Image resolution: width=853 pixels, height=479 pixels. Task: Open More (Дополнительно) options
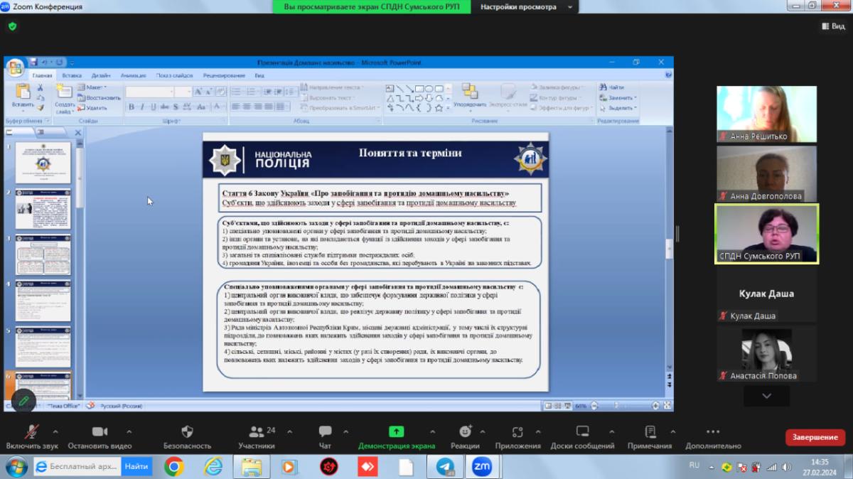point(713,432)
